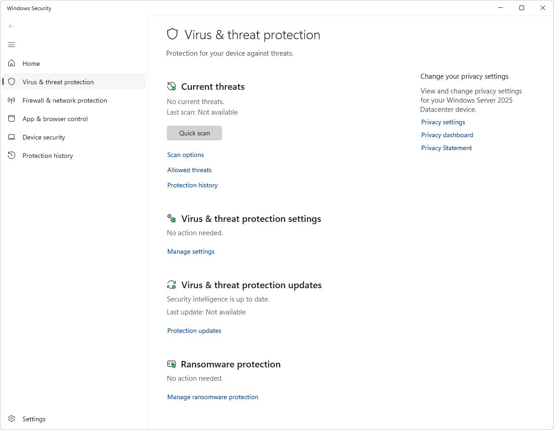Click Manage ransomware protection link

[x=212, y=397]
